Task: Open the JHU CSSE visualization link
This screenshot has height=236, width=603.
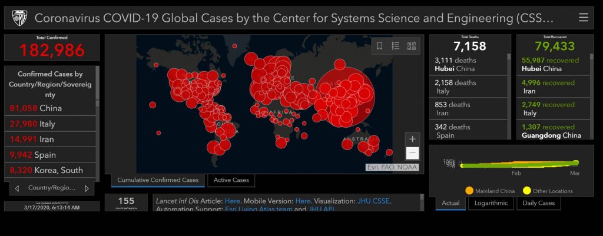Action: (x=373, y=201)
